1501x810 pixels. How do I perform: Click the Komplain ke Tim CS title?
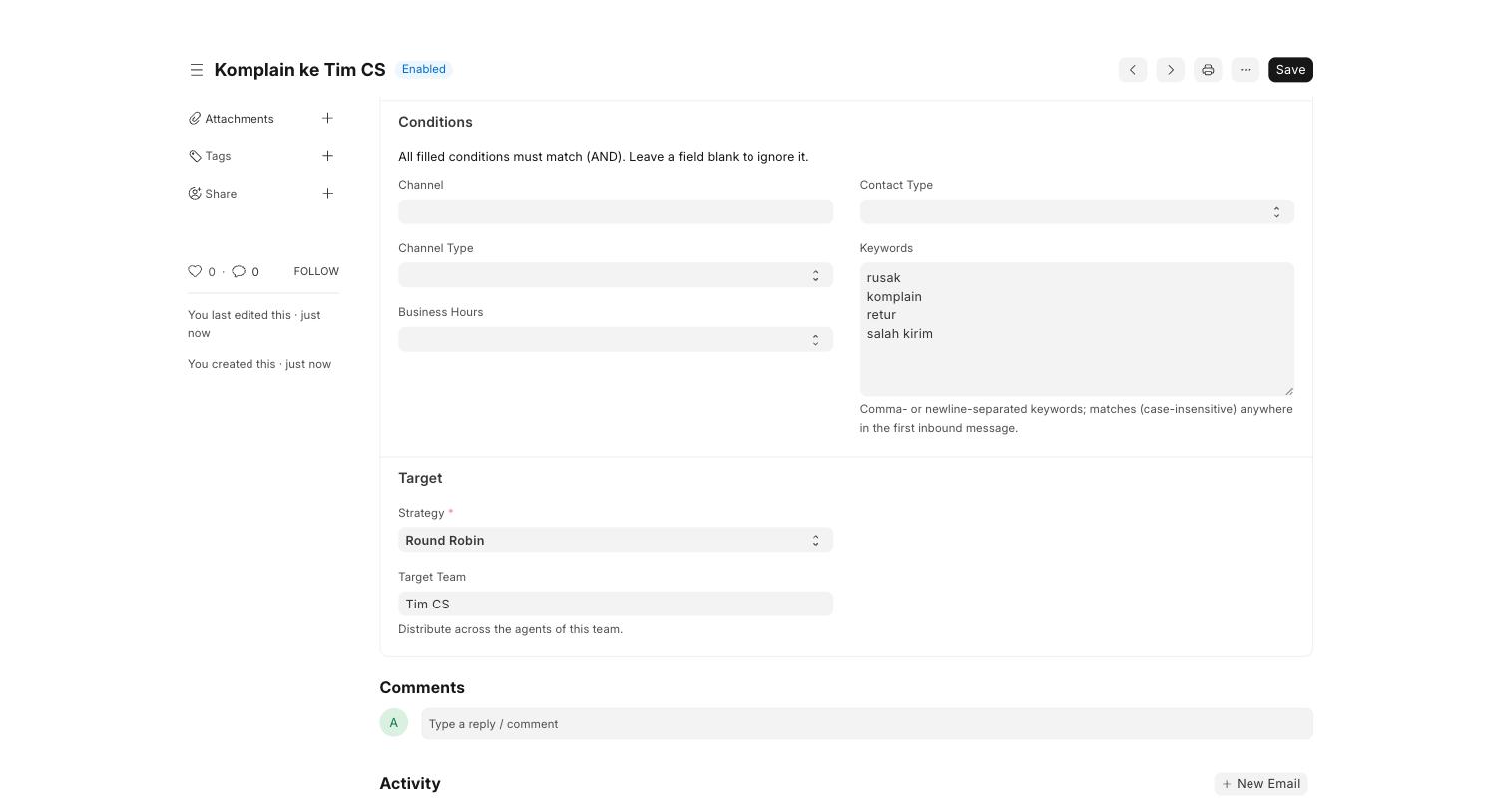coord(299,70)
